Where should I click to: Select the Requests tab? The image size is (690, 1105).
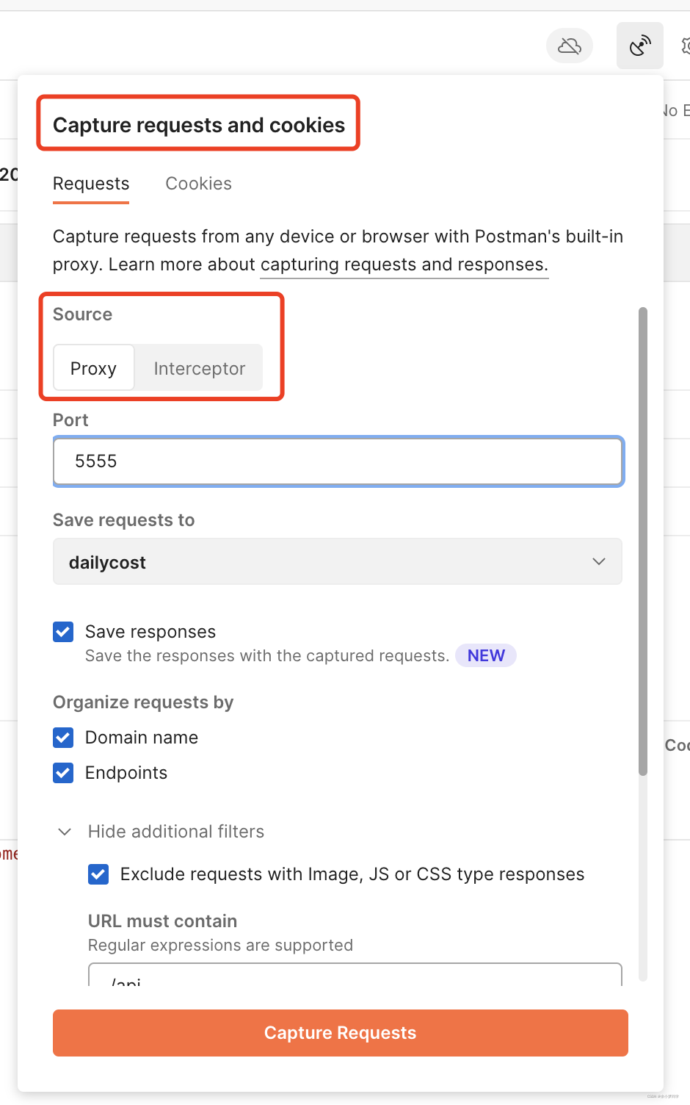click(91, 184)
